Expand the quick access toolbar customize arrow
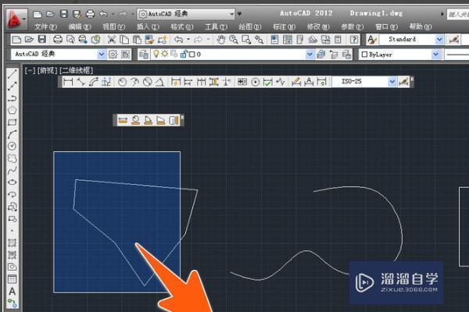 click(240, 14)
